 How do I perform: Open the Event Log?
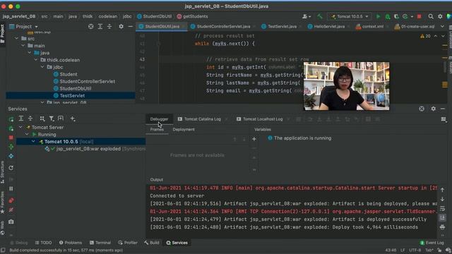click(x=432, y=243)
